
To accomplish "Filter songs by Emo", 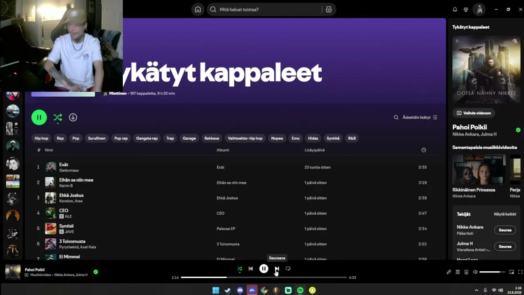I will point(296,138).
